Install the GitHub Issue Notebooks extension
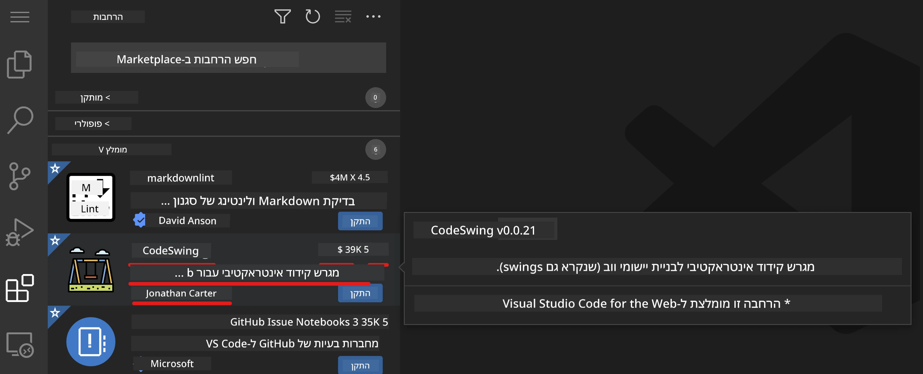Screen dimensions: 923x374 (x=360, y=365)
